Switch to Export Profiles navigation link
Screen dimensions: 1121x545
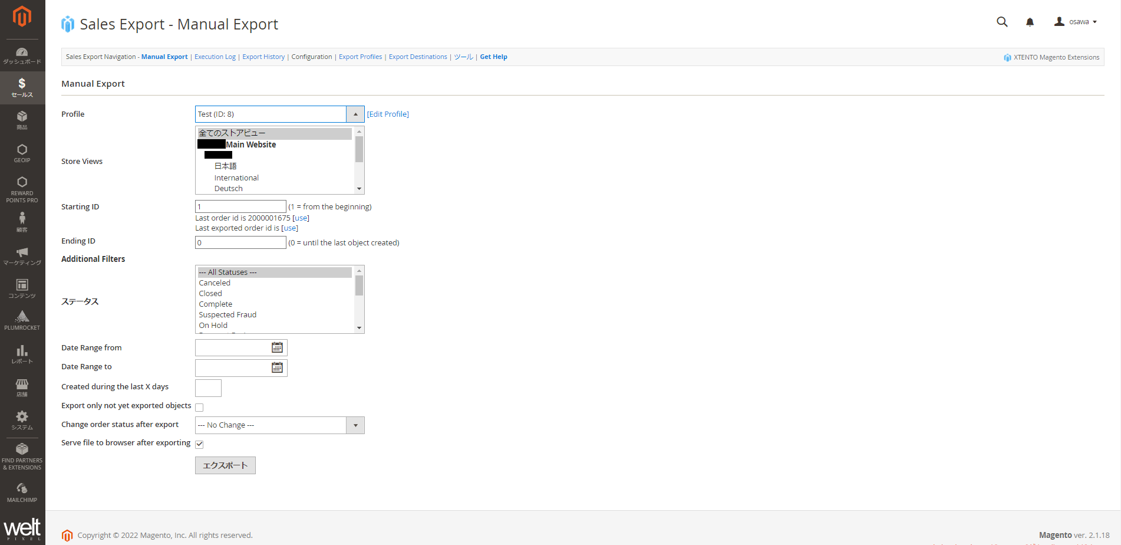[x=360, y=57]
